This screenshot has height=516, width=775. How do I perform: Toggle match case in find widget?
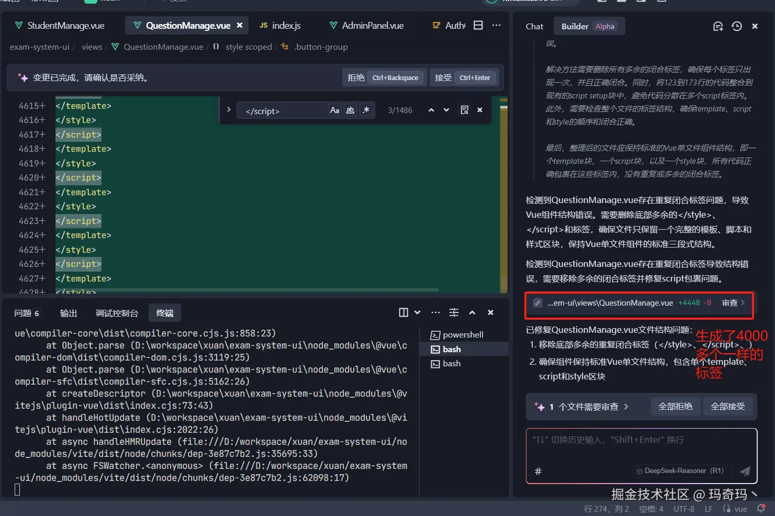coord(335,110)
